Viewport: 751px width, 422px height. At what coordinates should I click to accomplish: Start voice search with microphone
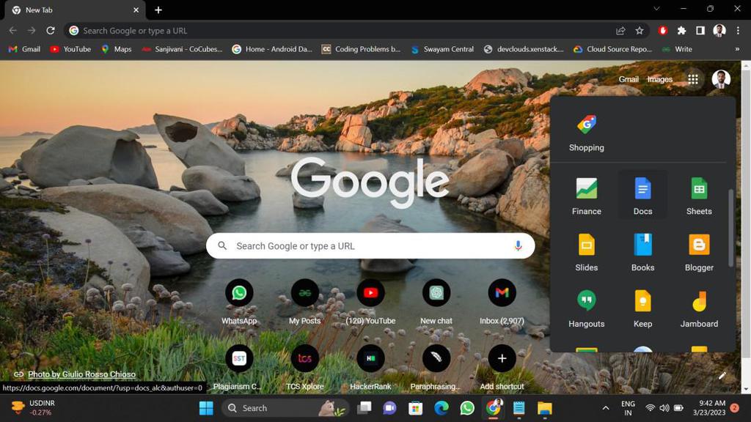coord(518,246)
